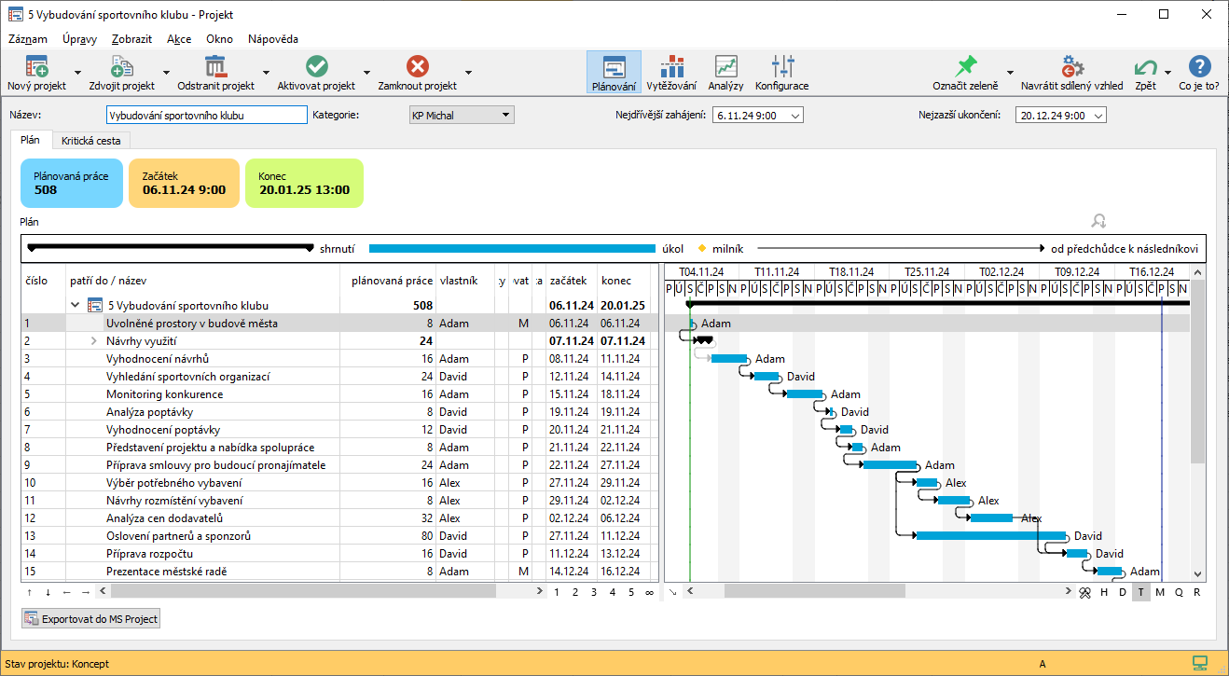Switch Gantt time scale to M
Viewport: 1229px width, 676px height.
coord(1159,592)
